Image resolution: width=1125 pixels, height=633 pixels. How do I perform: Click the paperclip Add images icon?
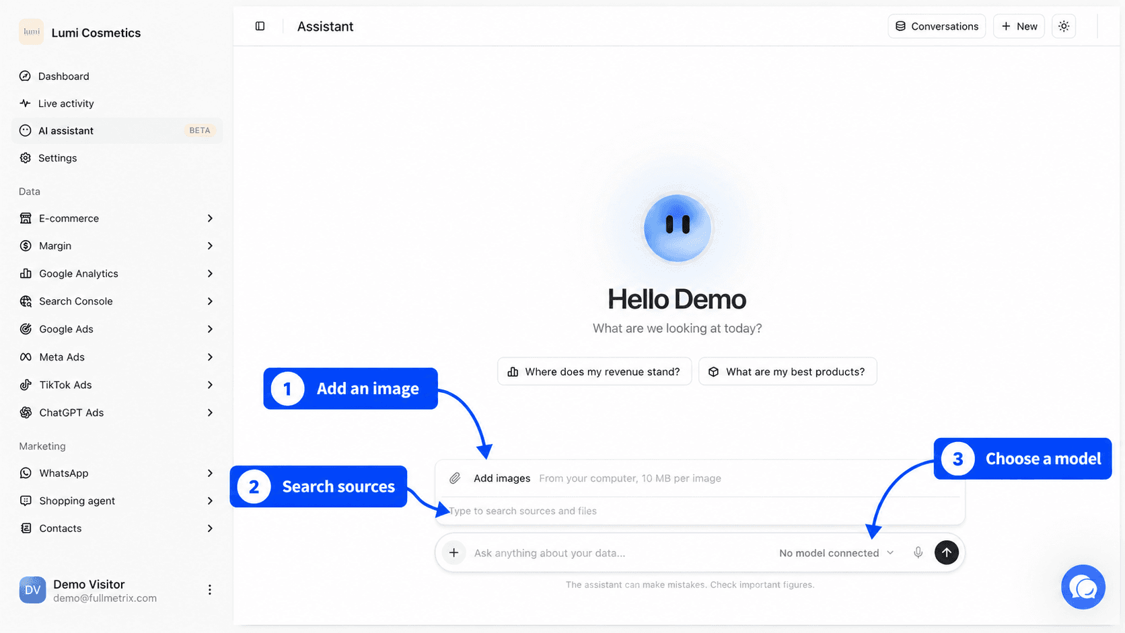[455, 478]
